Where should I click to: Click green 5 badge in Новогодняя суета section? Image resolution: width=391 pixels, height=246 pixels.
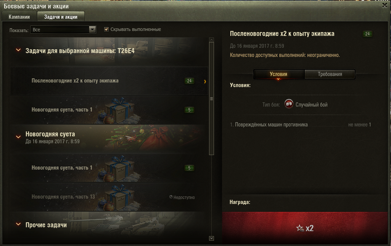point(189,168)
